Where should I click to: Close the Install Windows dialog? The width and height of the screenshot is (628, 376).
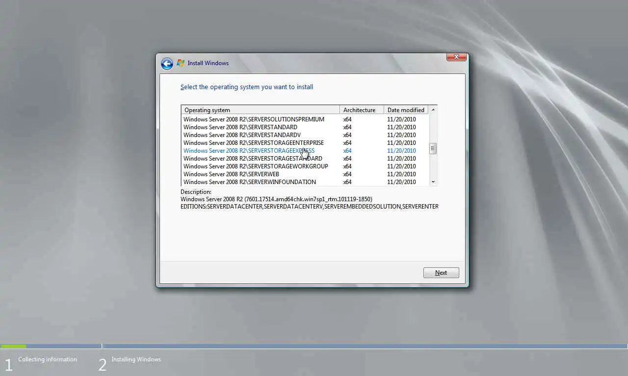[x=456, y=57]
